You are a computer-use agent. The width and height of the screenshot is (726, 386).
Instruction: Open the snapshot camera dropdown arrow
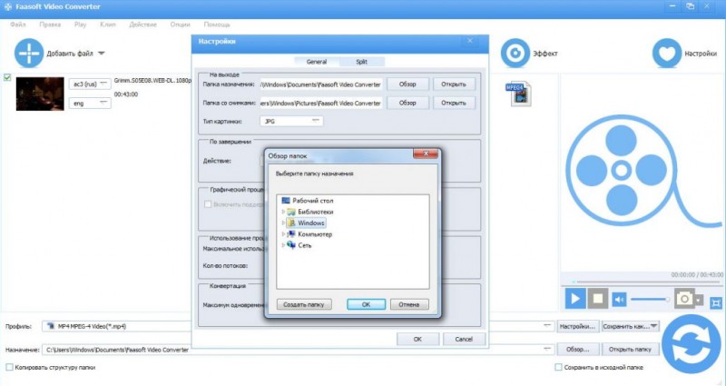click(x=699, y=300)
